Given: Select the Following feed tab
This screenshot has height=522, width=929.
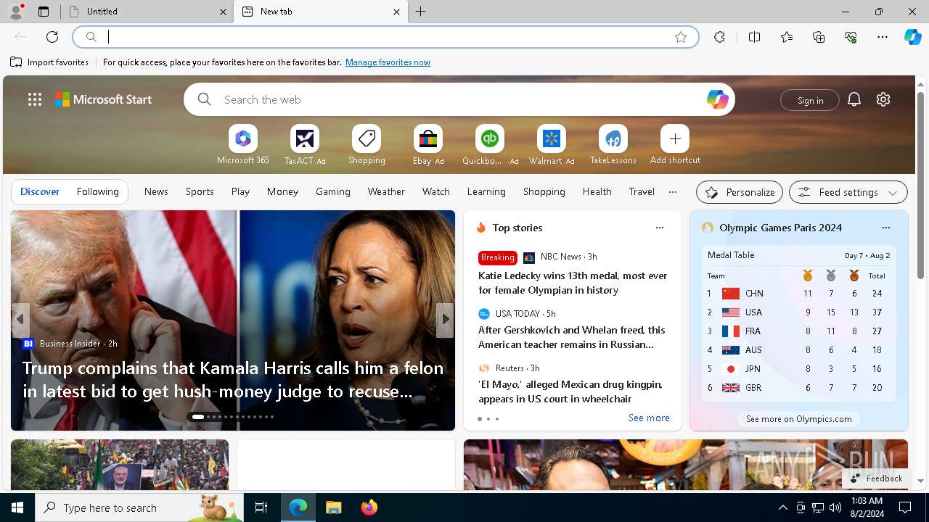Looking at the screenshot, I should (97, 191).
